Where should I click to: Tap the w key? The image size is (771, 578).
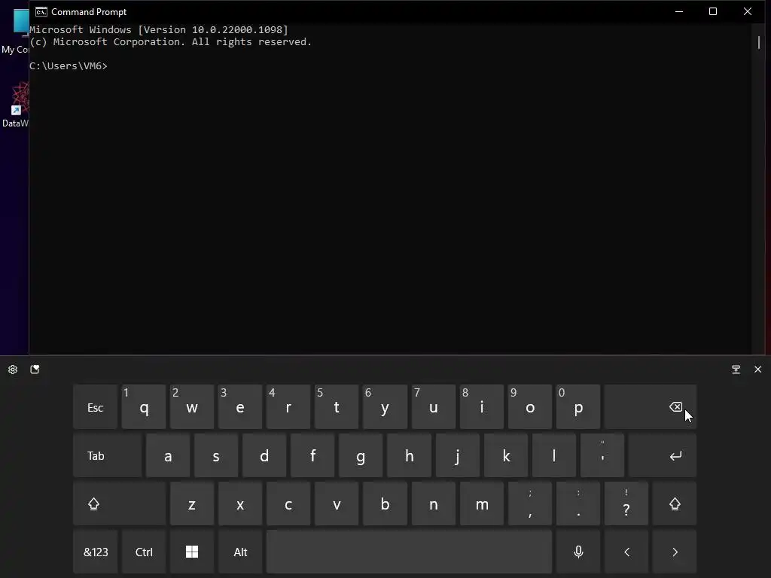tap(192, 407)
